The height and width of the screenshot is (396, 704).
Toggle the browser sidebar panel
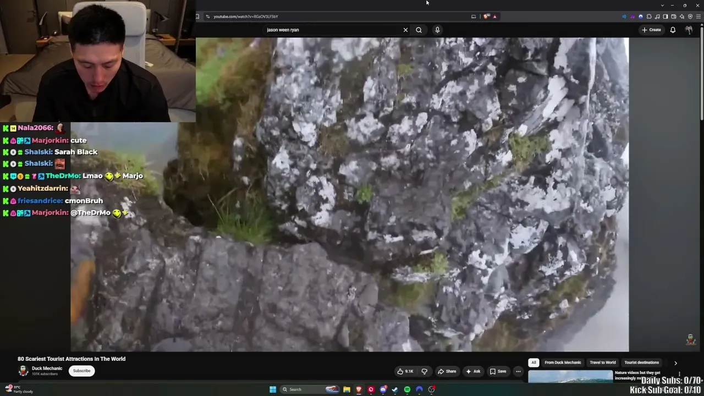pos(665,16)
